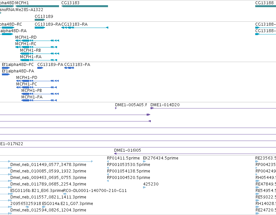Open the RP001054138.5prime EST label
Viewport: 276px width, 215px height.
coord(128,171)
